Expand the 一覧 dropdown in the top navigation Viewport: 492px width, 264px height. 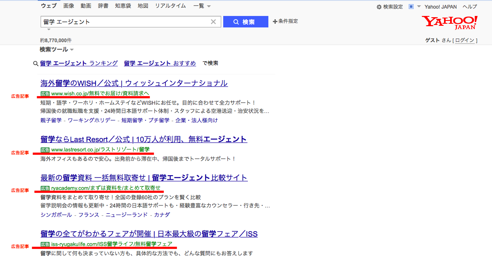pos(202,6)
